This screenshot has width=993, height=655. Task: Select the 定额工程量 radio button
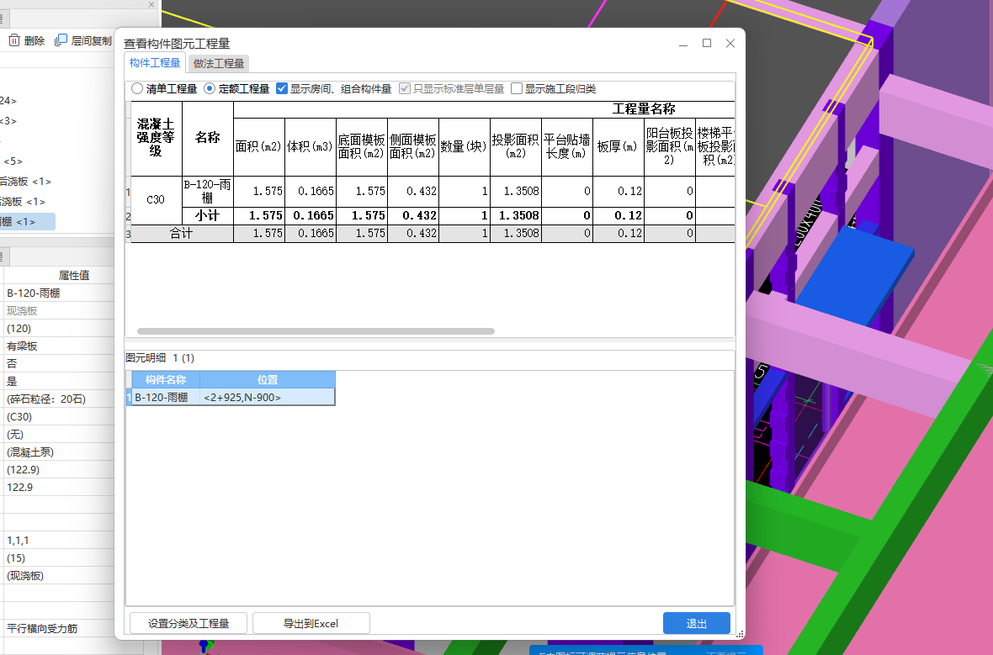click(x=210, y=88)
